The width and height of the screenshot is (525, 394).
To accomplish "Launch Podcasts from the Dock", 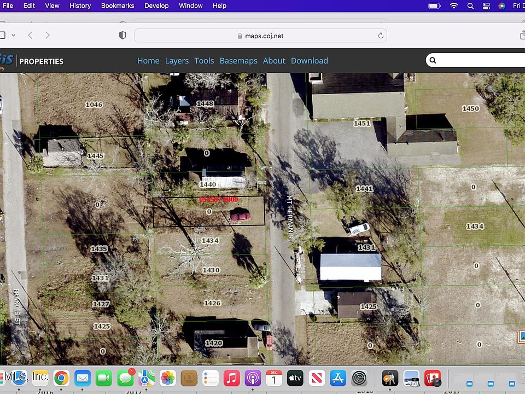I will (253, 379).
